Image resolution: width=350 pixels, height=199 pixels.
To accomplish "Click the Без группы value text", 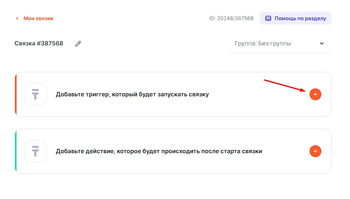I will click(275, 43).
